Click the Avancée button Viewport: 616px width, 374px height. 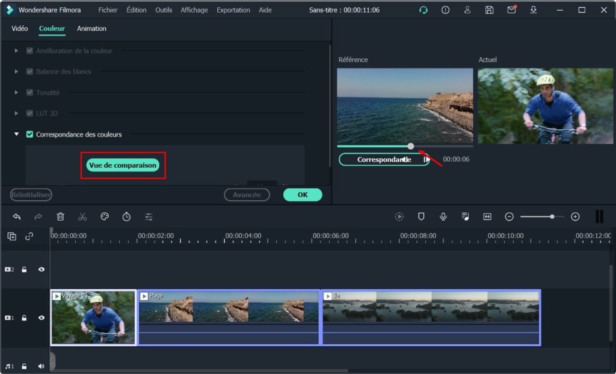point(247,195)
